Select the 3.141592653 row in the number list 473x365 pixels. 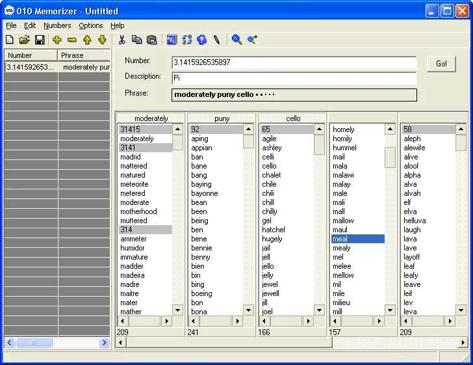pyautogui.click(x=31, y=67)
